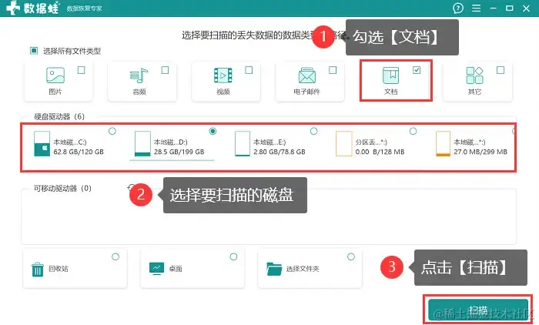
Task: Check the 视频 checkbox
Action: [x=249, y=70]
